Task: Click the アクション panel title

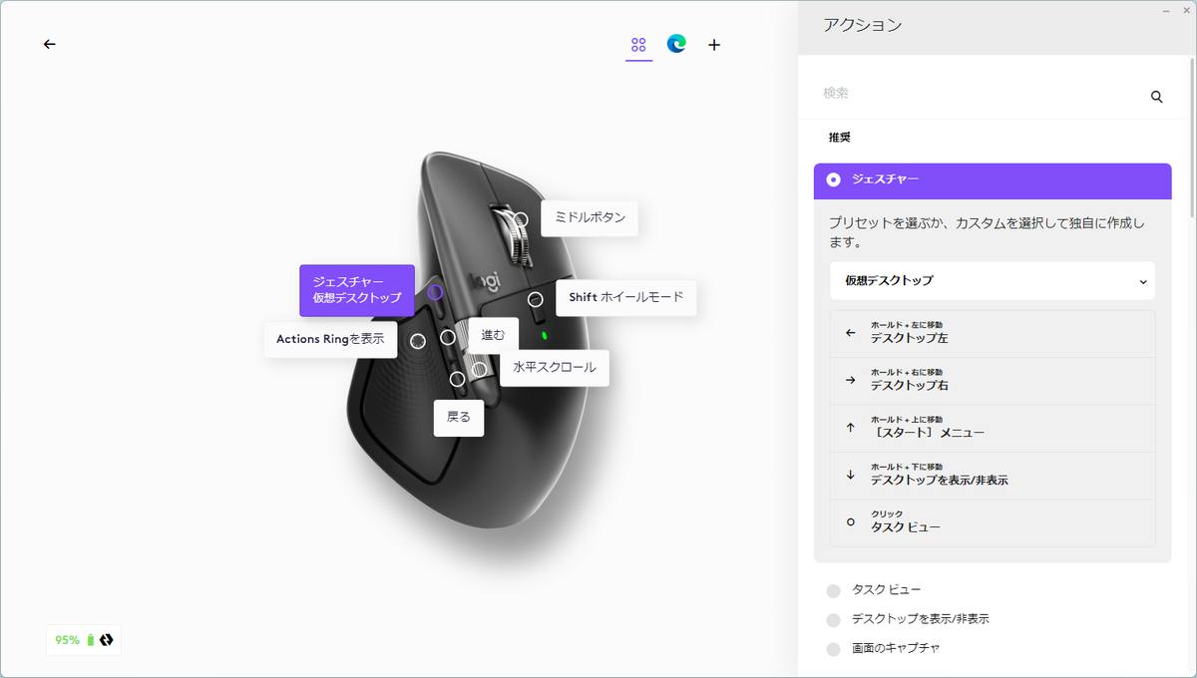Action: click(862, 26)
